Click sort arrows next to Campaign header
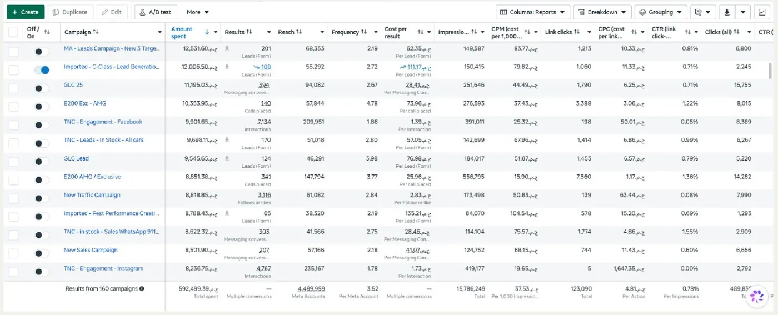Viewport: 778px width, 315px height. point(96,32)
